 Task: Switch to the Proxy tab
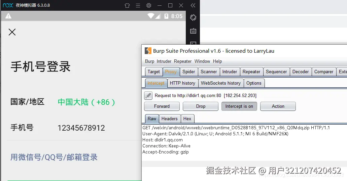point(171,72)
